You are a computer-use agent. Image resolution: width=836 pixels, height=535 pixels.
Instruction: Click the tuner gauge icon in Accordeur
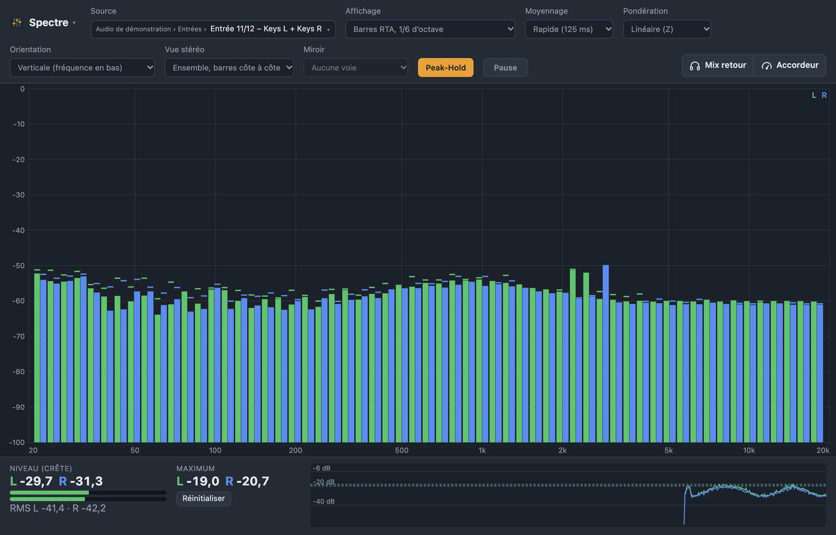pyautogui.click(x=767, y=66)
